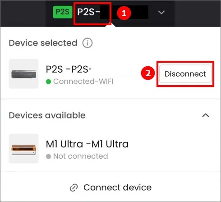221x202 pixels.
Task: Disconnect the P2S device
Action: click(185, 74)
